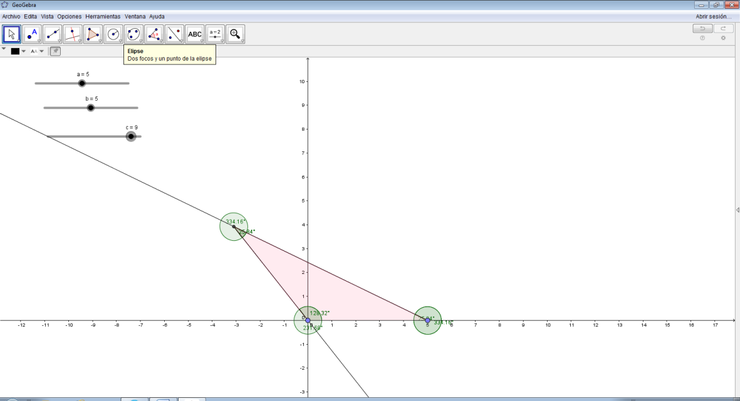Viewport: 740px width, 401px height.
Task: Open the help question-mark icon
Action: point(702,38)
